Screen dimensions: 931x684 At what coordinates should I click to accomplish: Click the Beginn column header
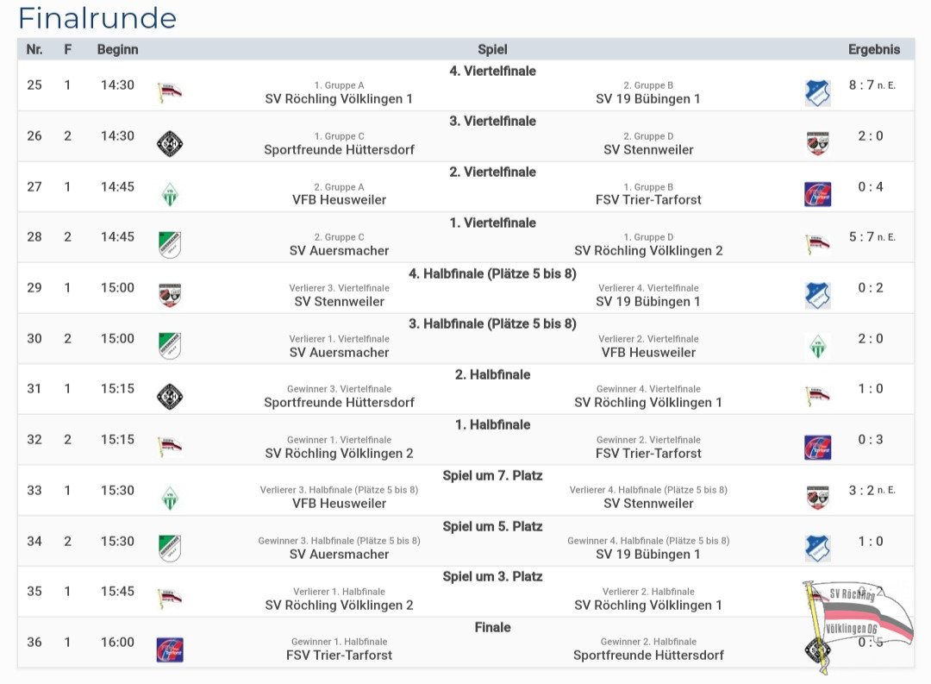[x=117, y=49]
